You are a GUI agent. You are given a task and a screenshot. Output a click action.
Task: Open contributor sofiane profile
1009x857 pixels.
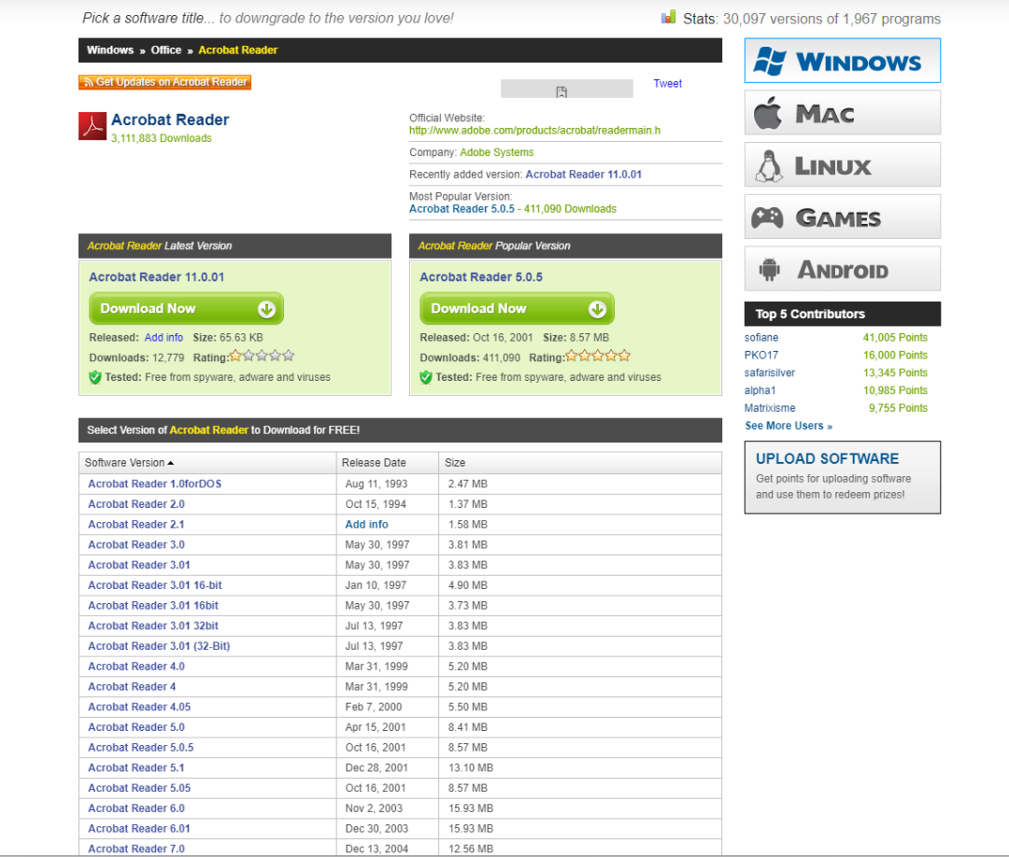pos(761,338)
